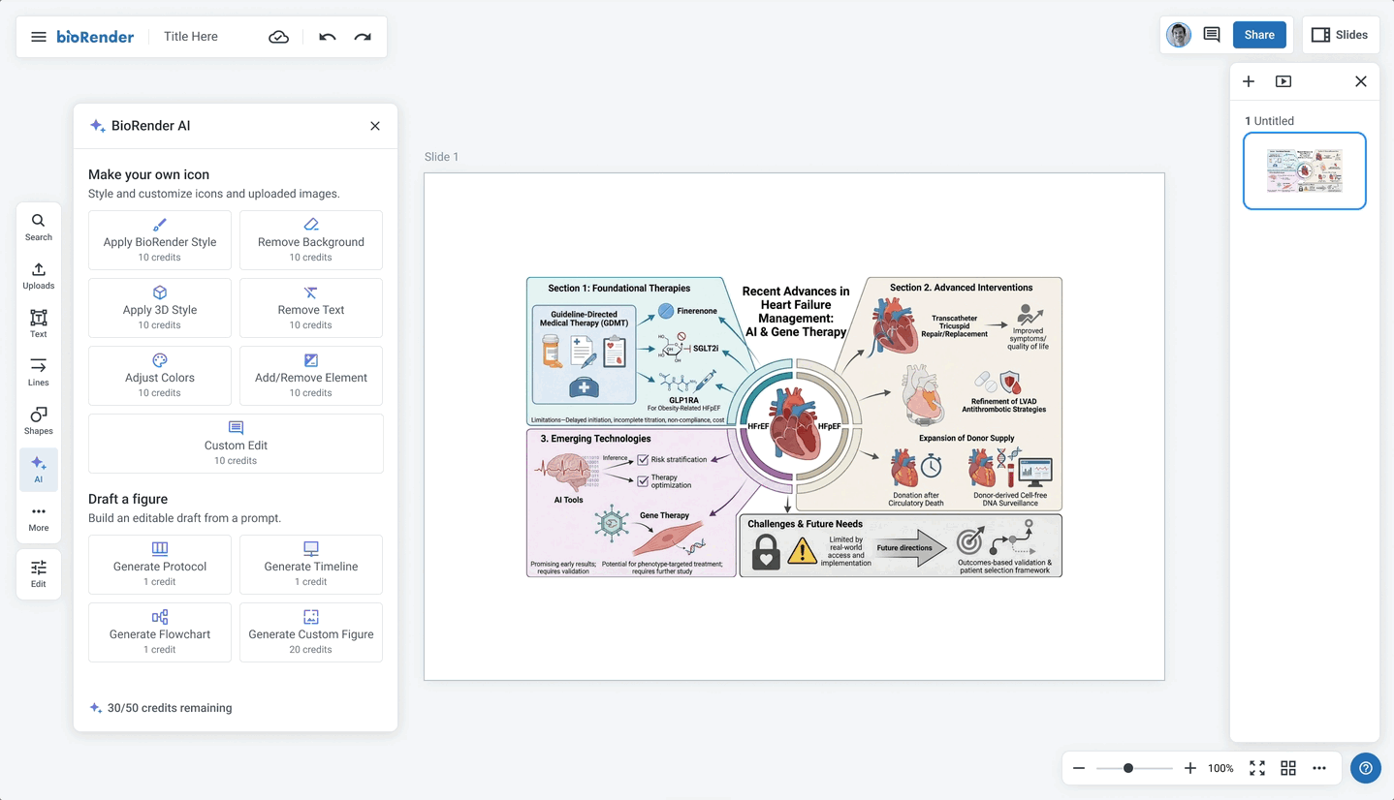The width and height of the screenshot is (1394, 800).
Task: Toggle the Slides panel button
Action: pyautogui.click(x=1340, y=35)
